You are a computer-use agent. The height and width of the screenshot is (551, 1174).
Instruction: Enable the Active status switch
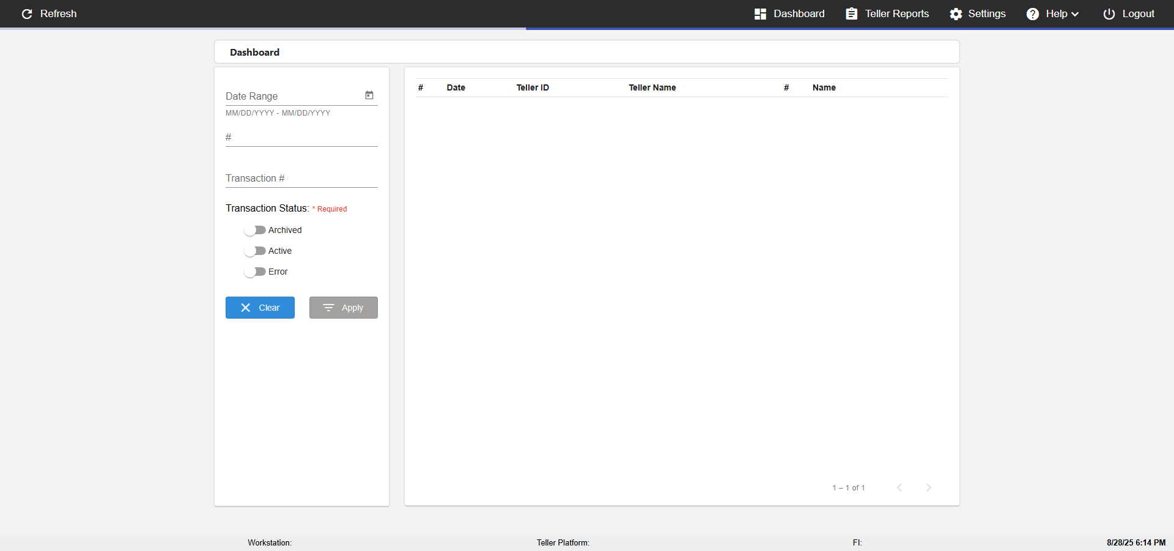pos(254,251)
